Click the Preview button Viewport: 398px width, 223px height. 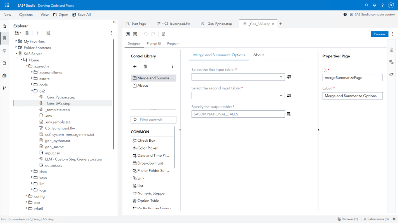(x=379, y=34)
